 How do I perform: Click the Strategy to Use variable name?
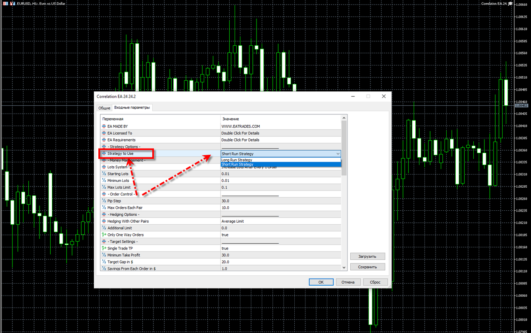point(120,154)
